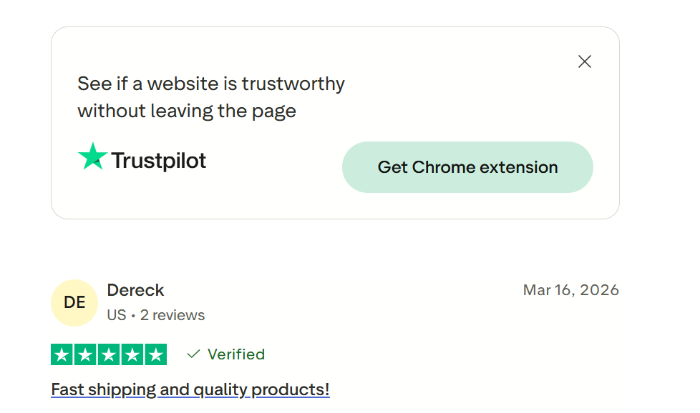Open the Fast shipping and quality products review
Viewport: 700px width, 413px height.
[190, 389]
